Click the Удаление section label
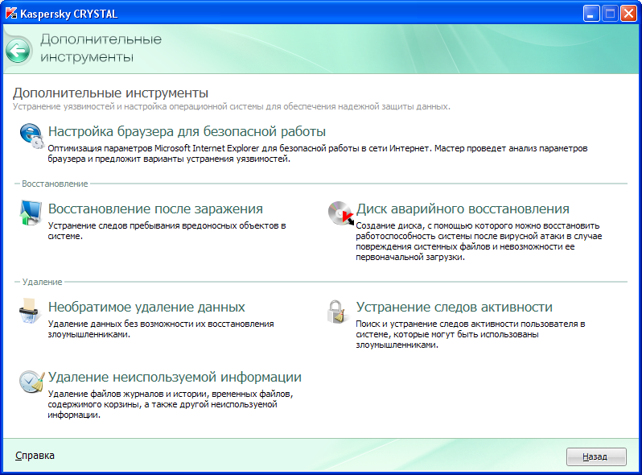642x475 pixels. [42, 282]
